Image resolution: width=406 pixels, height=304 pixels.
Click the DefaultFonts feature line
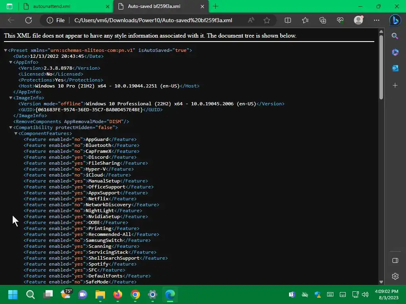point(87,276)
